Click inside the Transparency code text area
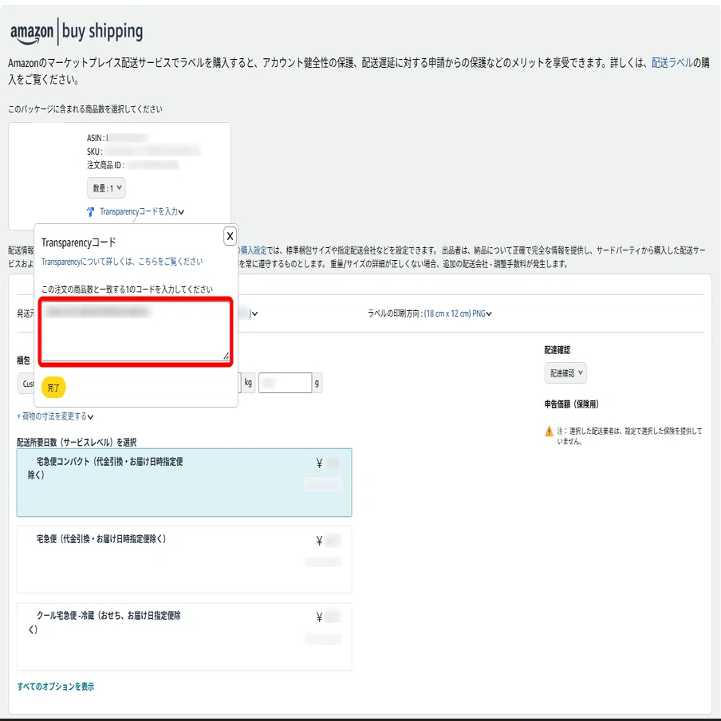The width and height of the screenshot is (721, 721). click(x=136, y=332)
